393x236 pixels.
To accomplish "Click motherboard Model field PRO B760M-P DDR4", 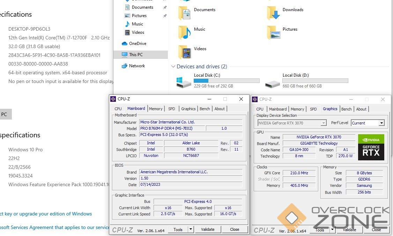I will [x=172, y=128].
